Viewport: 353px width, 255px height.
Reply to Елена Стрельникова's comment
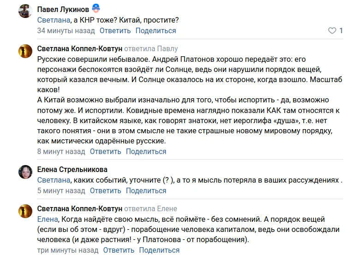(x=106, y=190)
